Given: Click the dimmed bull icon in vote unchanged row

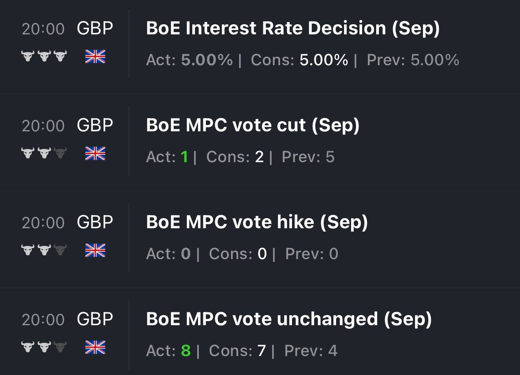Looking at the screenshot, I should [60, 347].
